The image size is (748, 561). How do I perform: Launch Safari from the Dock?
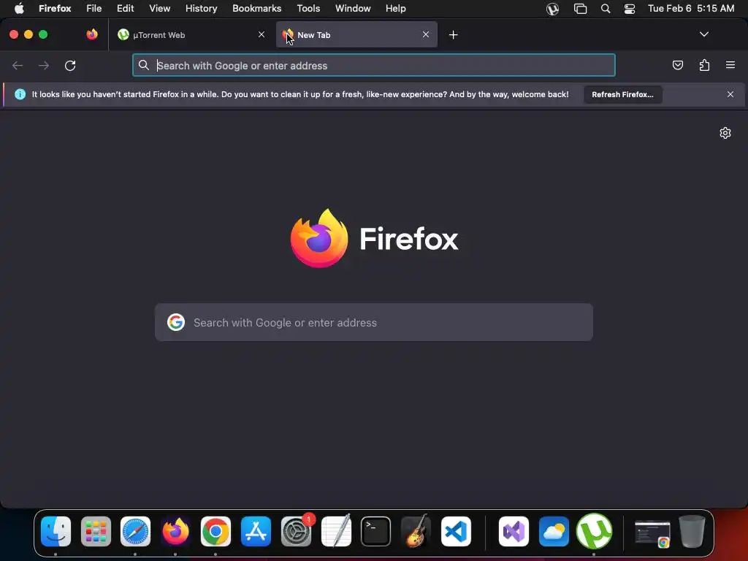135,531
